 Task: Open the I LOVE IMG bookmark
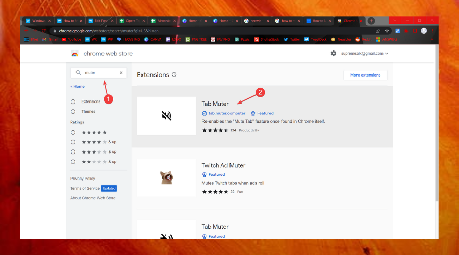click(128, 39)
